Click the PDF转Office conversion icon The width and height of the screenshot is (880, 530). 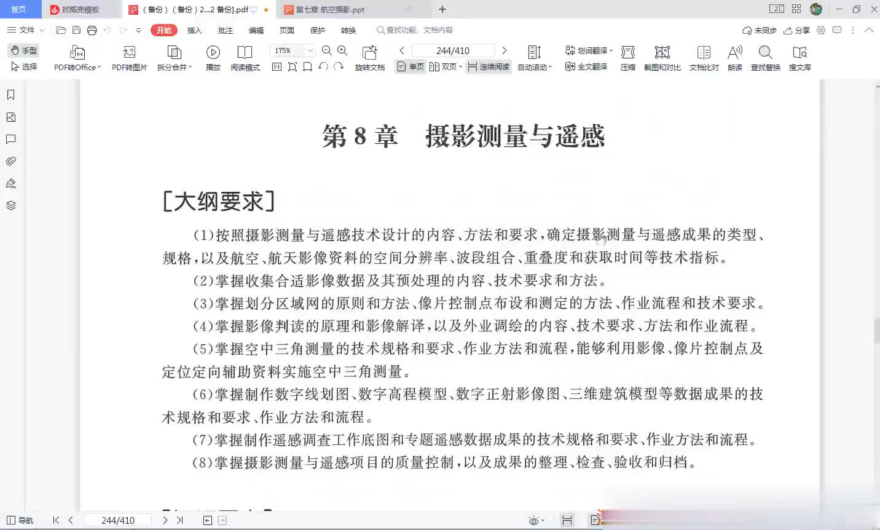coord(77,53)
